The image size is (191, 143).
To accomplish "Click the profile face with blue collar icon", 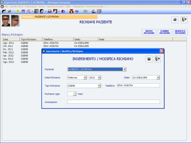I will [42, 11].
